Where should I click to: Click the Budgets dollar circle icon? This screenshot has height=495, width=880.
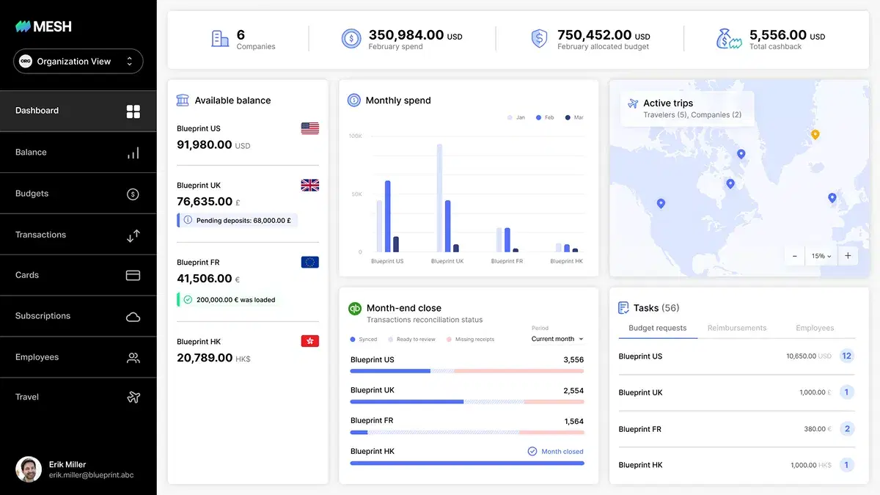[133, 194]
